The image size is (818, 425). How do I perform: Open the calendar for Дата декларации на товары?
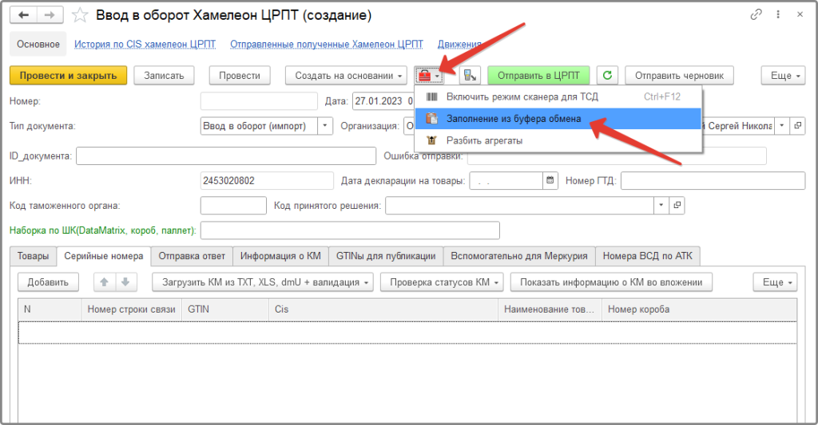[x=550, y=181]
